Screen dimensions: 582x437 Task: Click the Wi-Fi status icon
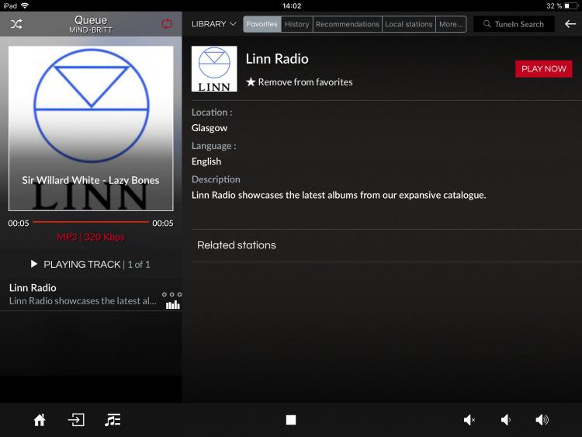[x=25, y=5]
